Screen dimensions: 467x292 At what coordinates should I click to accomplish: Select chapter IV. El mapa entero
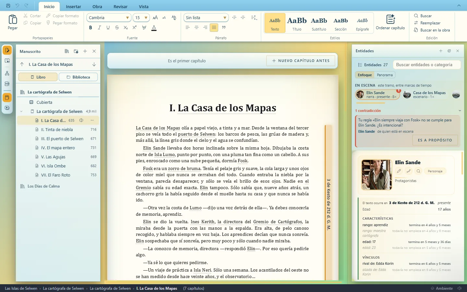[58, 148]
